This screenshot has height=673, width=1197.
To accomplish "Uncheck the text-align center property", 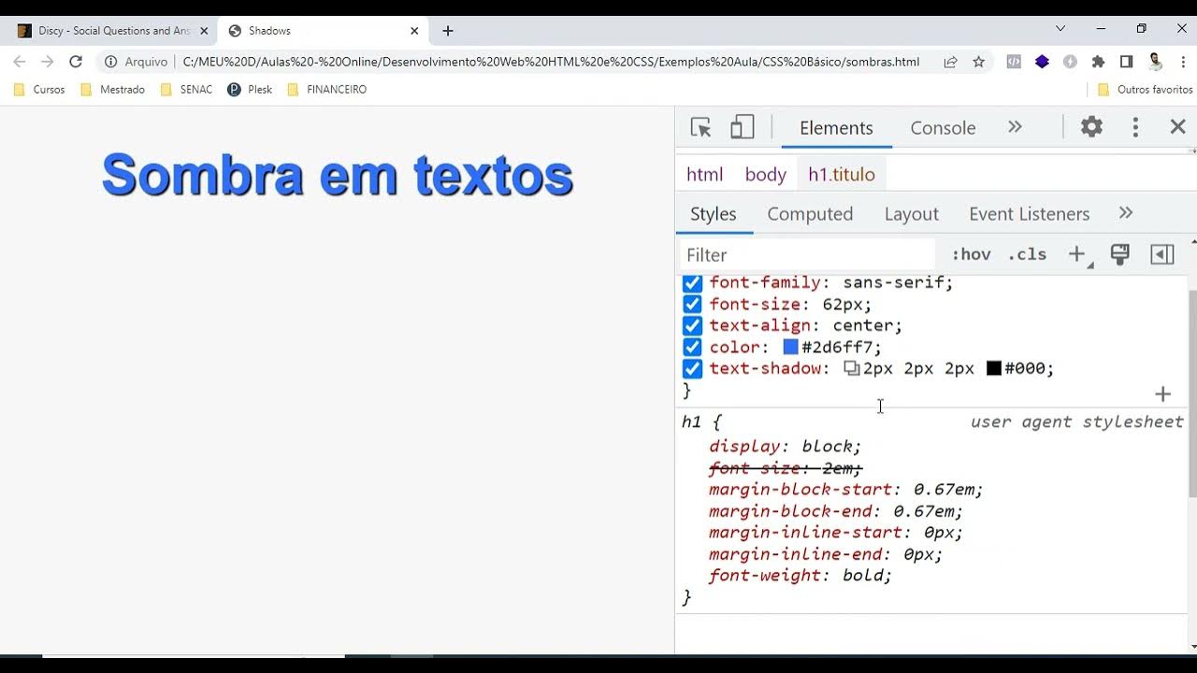I will tap(692, 325).
